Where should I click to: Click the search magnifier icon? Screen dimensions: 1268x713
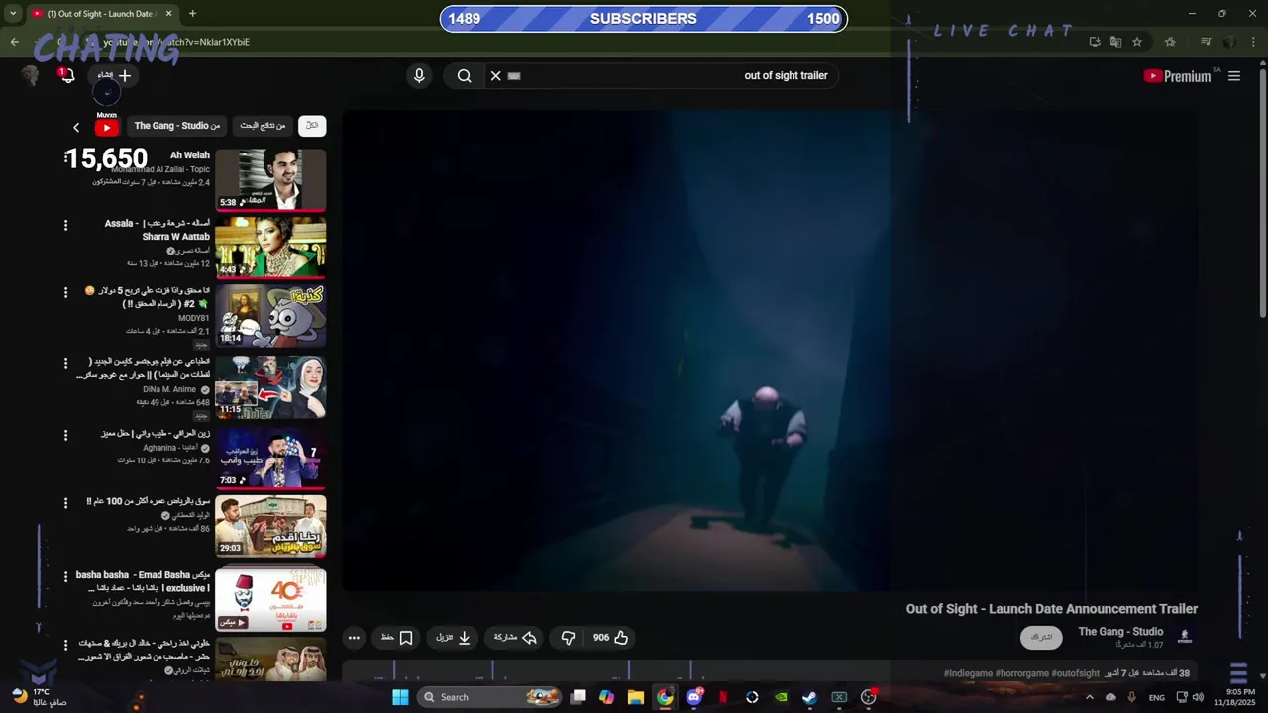coord(464,75)
